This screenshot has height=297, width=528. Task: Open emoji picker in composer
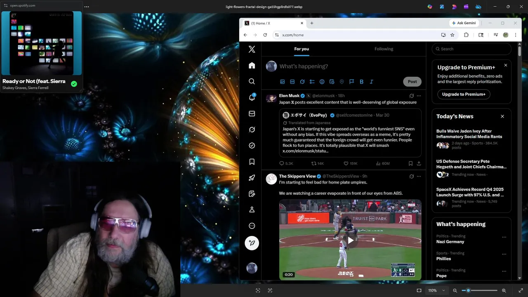[x=322, y=82]
